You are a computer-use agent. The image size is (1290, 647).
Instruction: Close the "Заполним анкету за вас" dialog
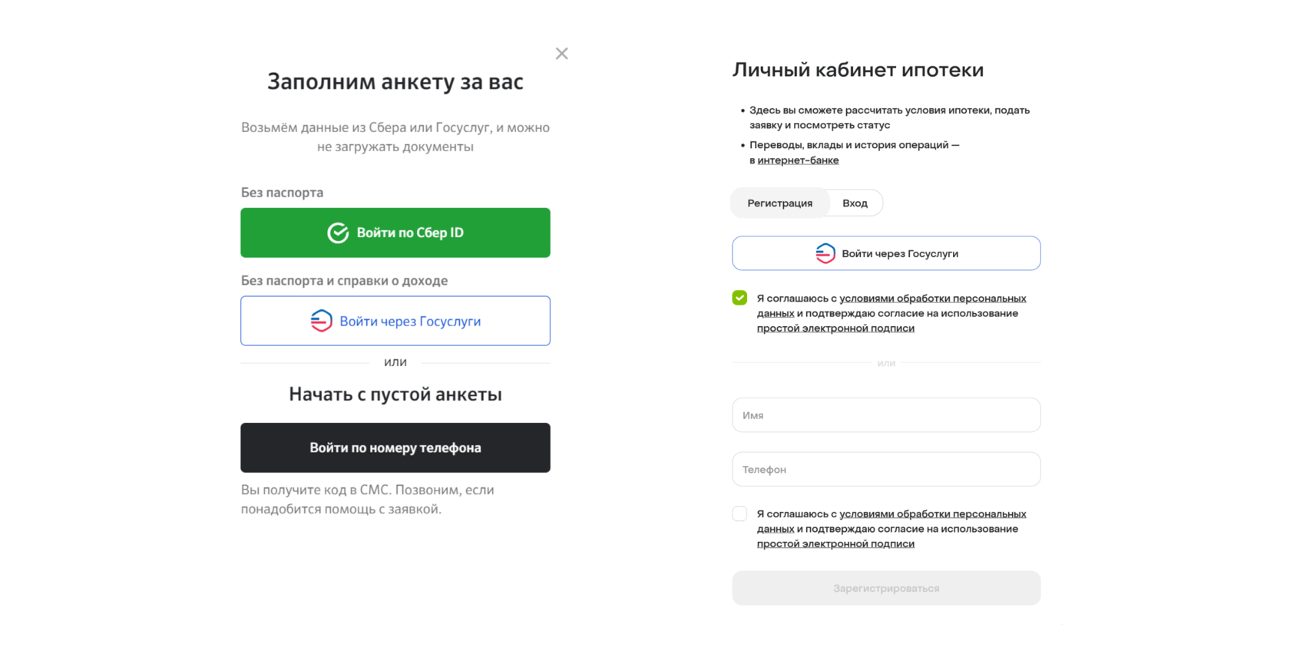click(x=562, y=54)
